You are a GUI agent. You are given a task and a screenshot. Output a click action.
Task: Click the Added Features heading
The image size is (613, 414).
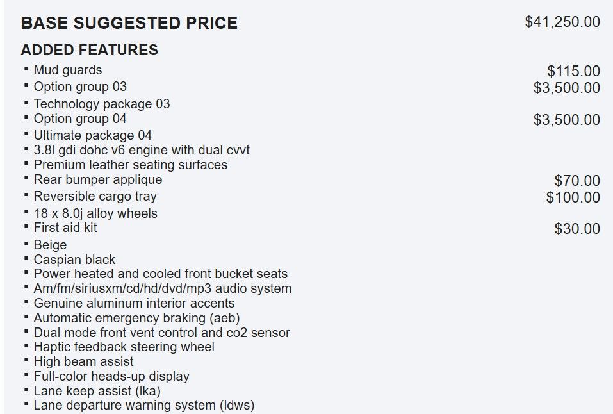[x=89, y=50]
